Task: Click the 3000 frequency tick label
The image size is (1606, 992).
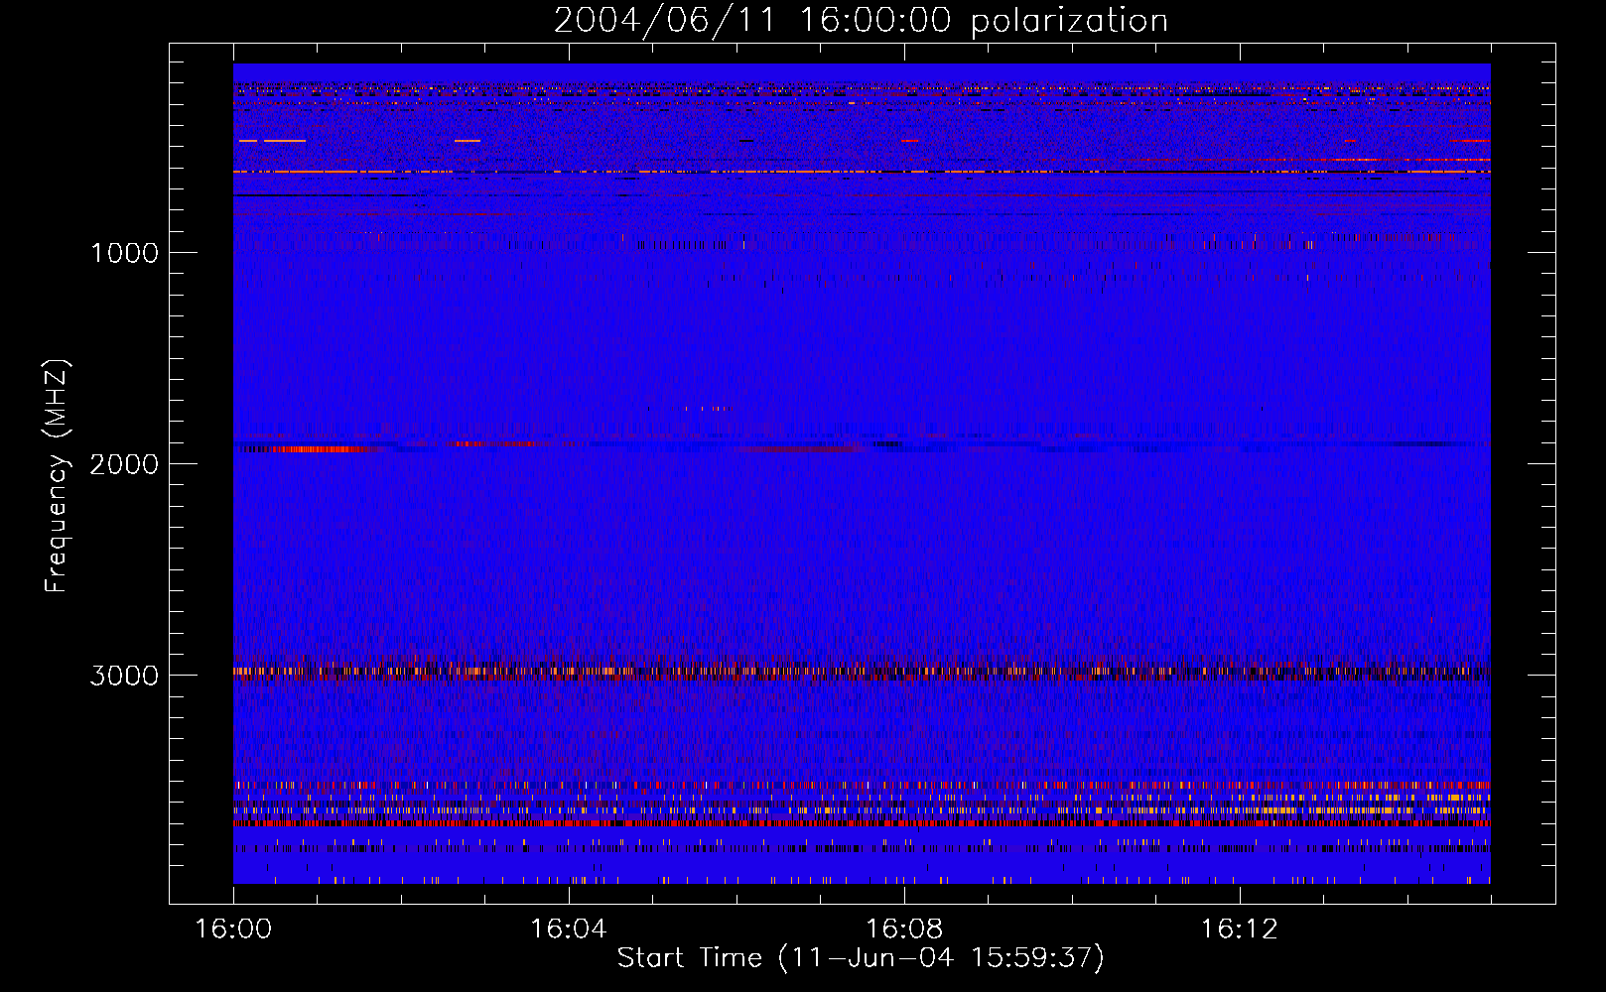Action: coord(124,676)
